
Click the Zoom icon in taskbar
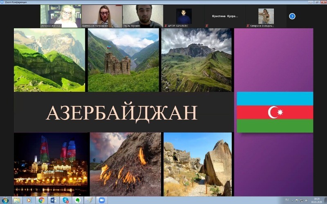[x=101, y=200]
